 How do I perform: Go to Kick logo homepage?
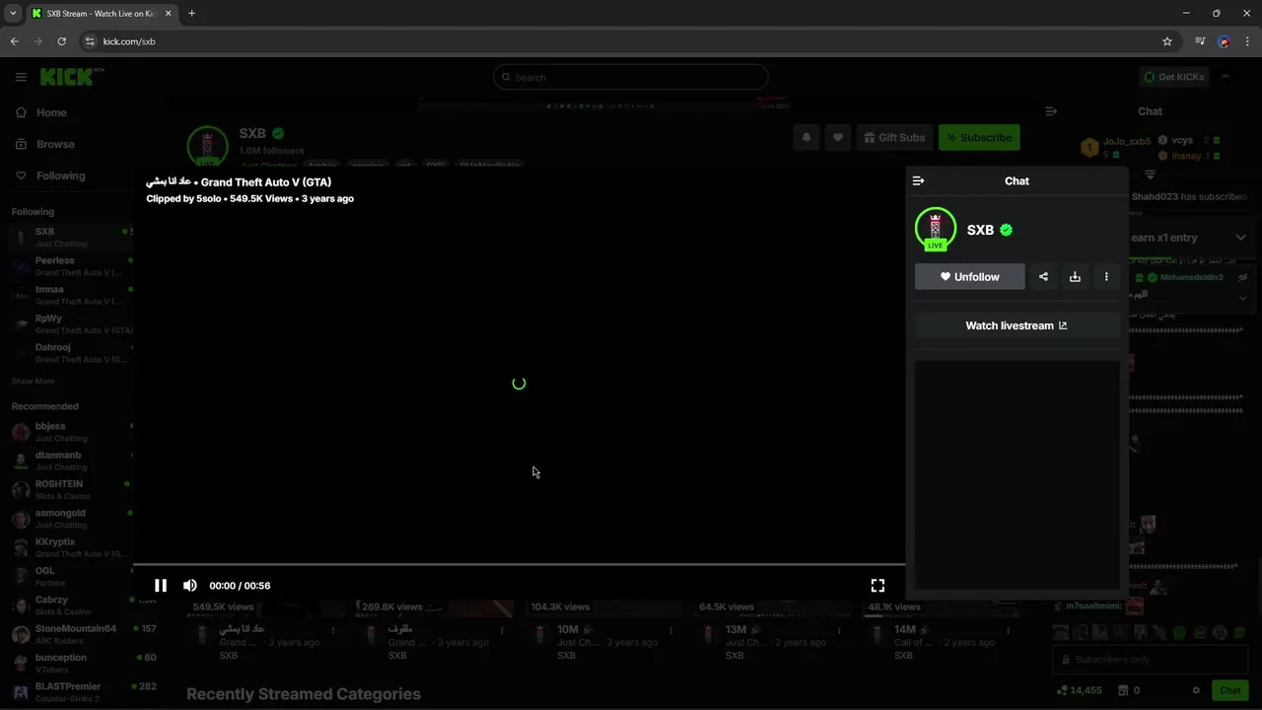pos(71,77)
